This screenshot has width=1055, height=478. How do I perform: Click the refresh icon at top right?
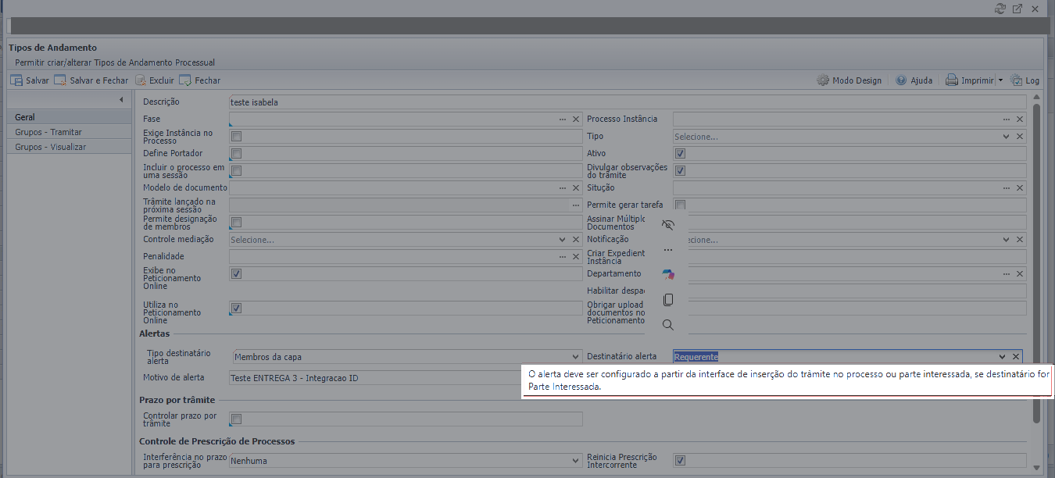[1000, 9]
